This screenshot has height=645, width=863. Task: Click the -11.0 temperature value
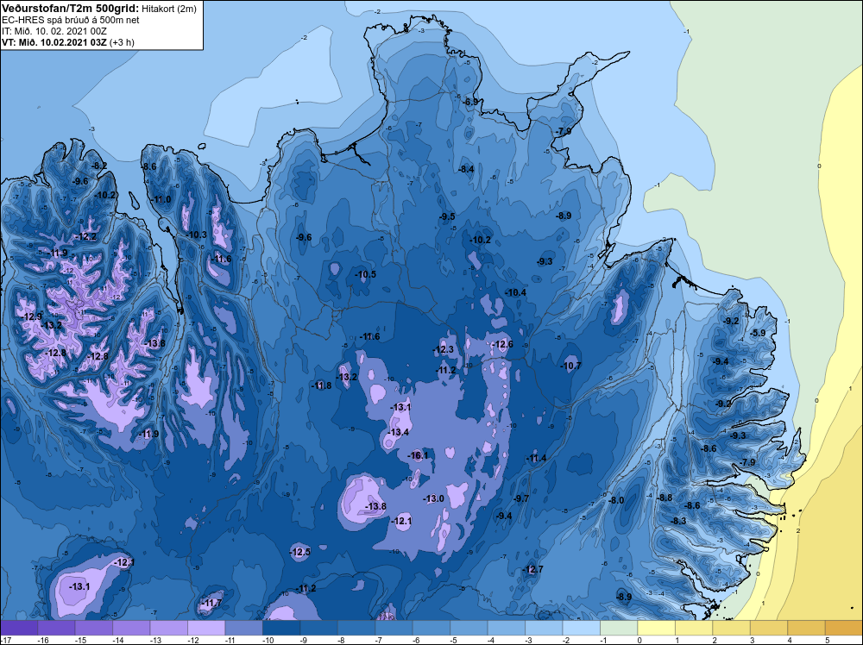(161, 199)
